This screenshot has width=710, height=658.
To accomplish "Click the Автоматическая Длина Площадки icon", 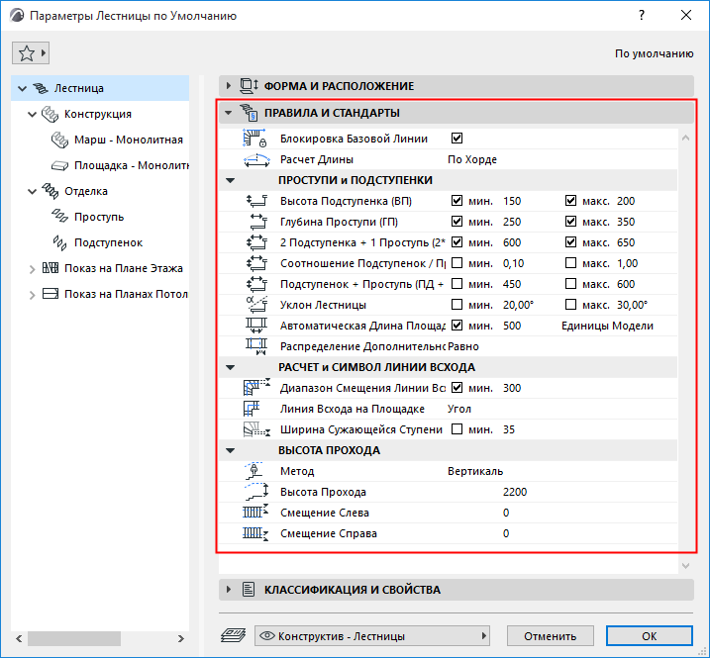I will click(256, 326).
